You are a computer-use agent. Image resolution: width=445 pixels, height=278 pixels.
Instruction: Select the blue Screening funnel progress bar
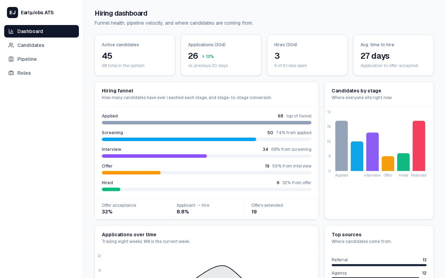pyautogui.click(x=179, y=139)
